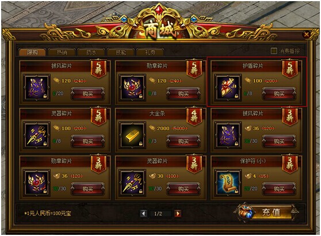Close the 商城 shop window
Image resolution: width=321 pixels, height=236 pixels.
click(307, 34)
